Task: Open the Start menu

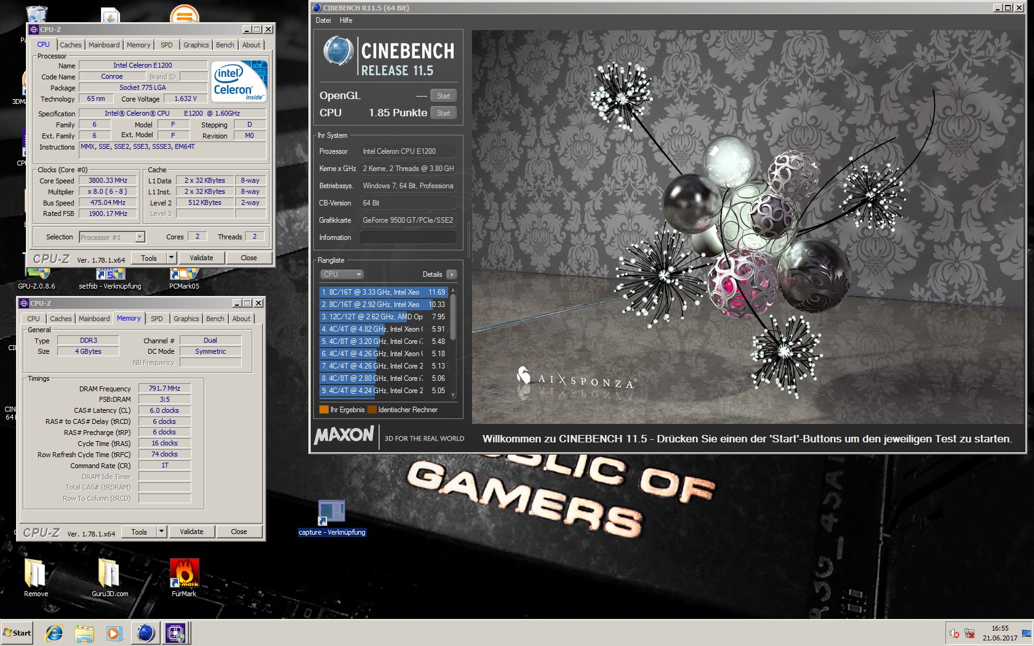Action: [x=17, y=633]
